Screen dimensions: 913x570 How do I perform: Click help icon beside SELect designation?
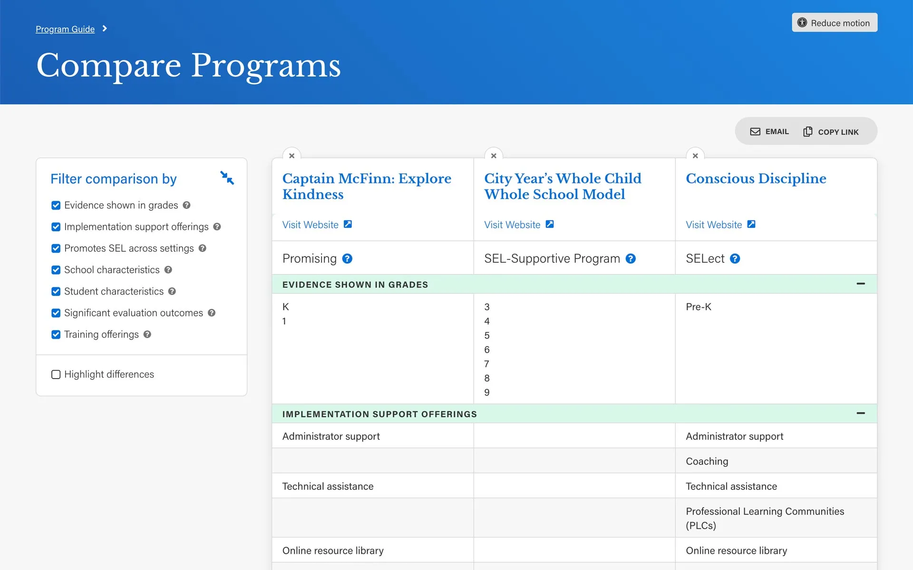click(735, 259)
